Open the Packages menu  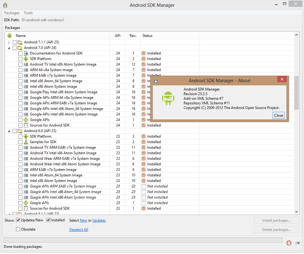[12, 13]
